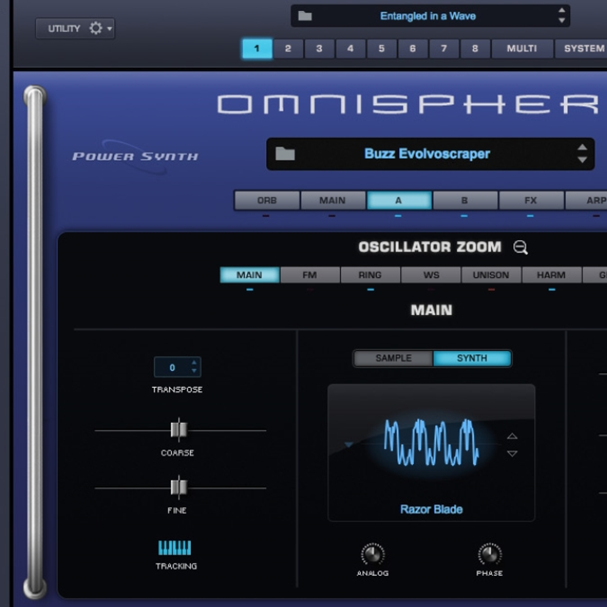Click the Coarse tuning slider handle
Viewport: 607px width, 607px height.
coord(179,430)
